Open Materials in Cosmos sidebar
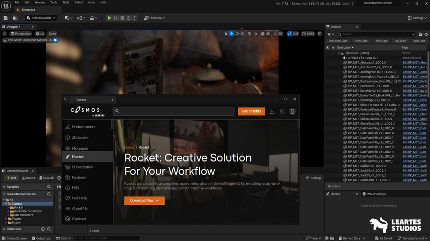Image resolution: width=430 pixels, height=241 pixels. (x=80, y=148)
